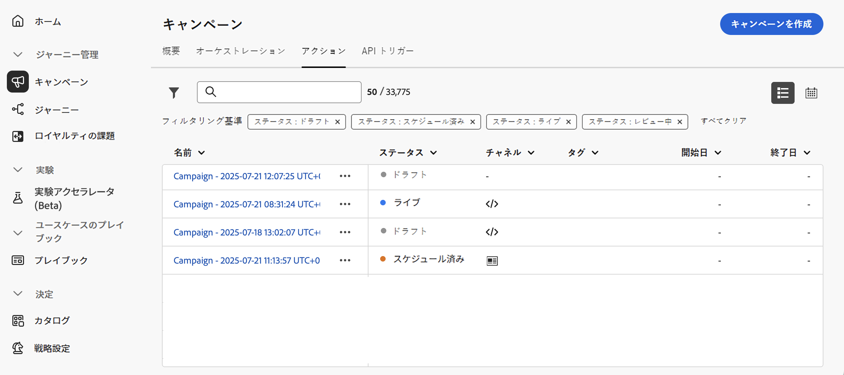This screenshot has width=844, height=375.
Task: Click the Home icon in sidebar
Action: [x=18, y=21]
